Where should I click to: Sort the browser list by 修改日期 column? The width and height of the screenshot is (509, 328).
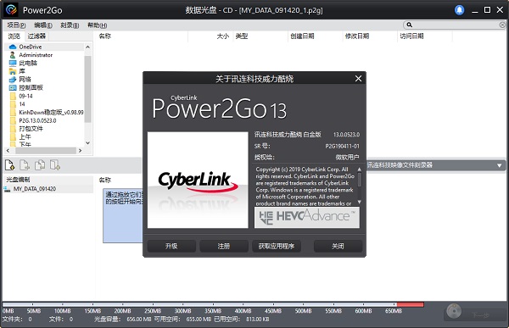point(357,36)
